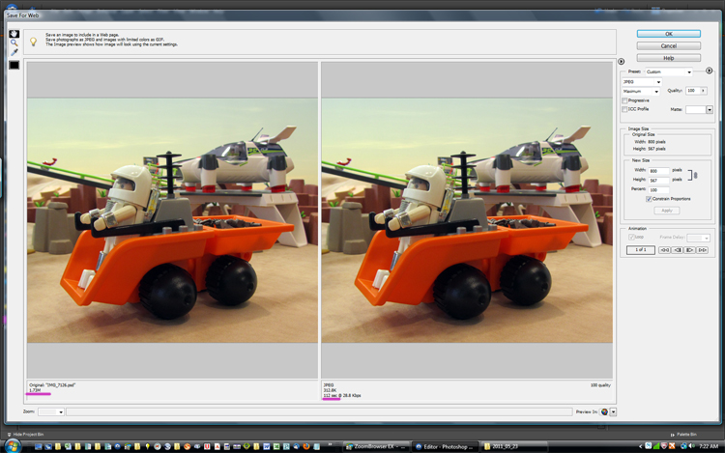
Task: Select the Zoom magnifier tool
Action: 14,43
